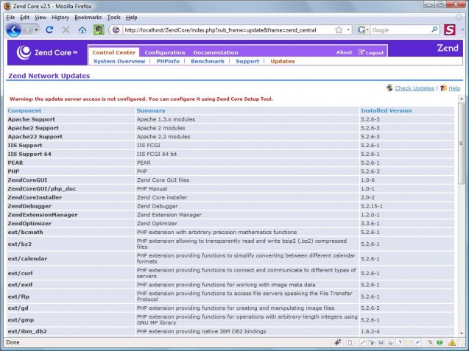Click the Component column header
The height and width of the screenshot is (351, 469).
tap(24, 110)
